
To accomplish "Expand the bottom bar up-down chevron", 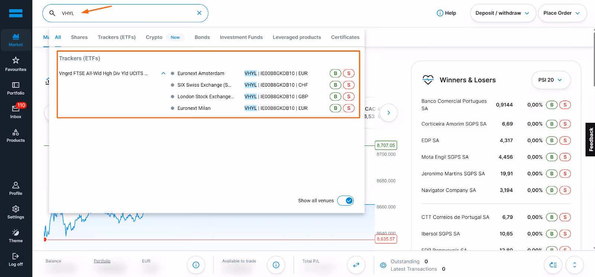I will [x=575, y=265].
